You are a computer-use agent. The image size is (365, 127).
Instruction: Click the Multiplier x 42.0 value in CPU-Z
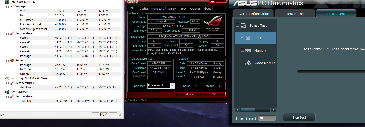[159, 68]
